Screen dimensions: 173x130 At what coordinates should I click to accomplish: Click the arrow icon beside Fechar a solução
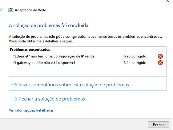(x=14, y=99)
